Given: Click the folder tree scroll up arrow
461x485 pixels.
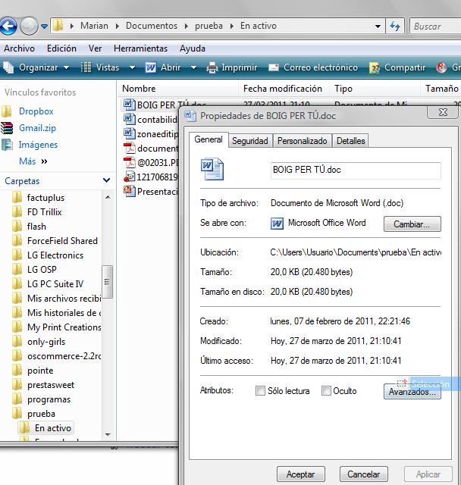Looking at the screenshot, I should coord(108,197).
